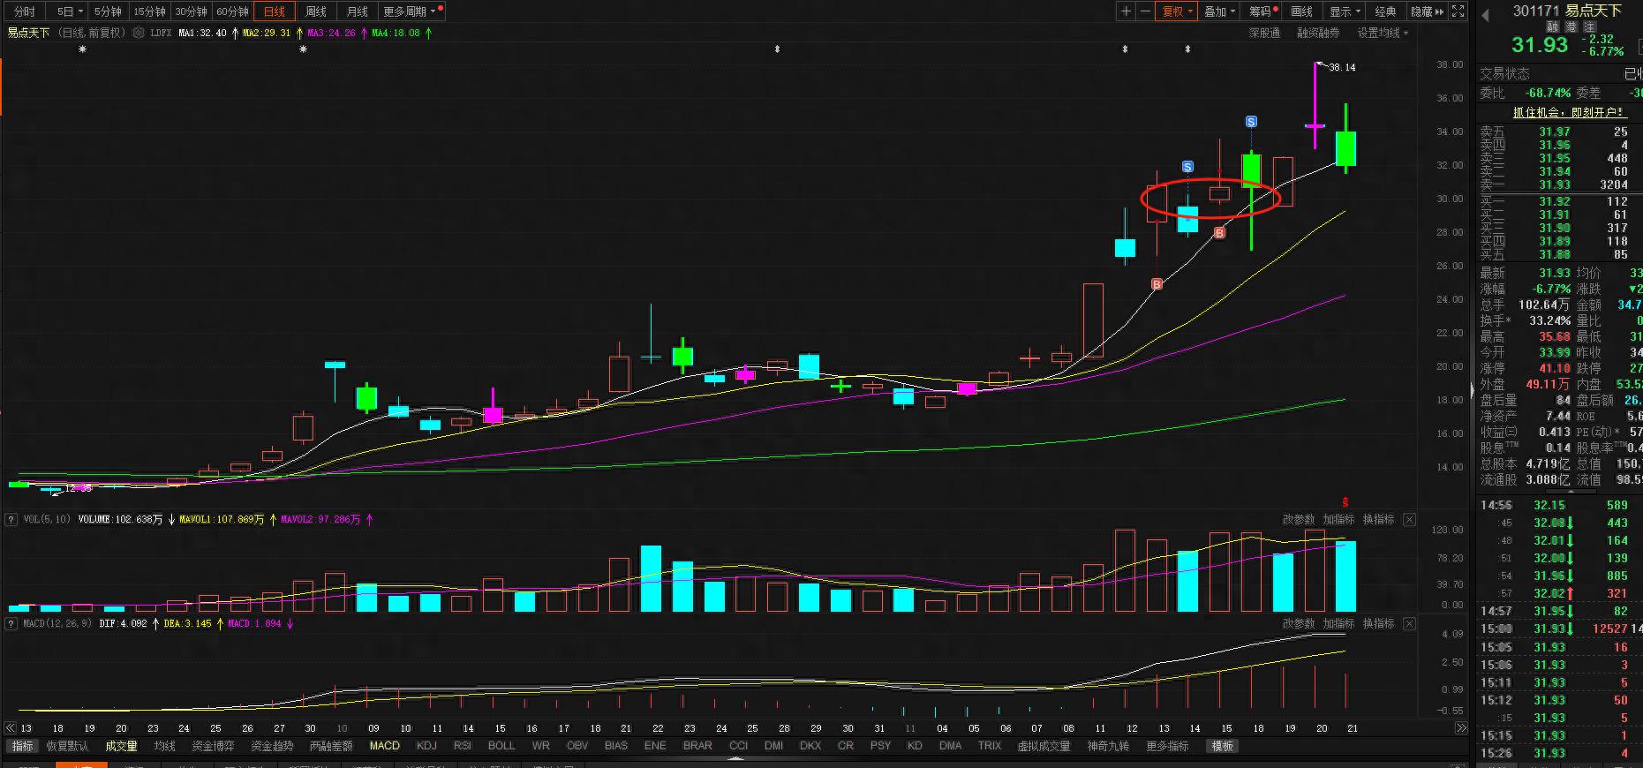Select the BOLL indicator tab
1643x768 pixels.
click(x=501, y=746)
